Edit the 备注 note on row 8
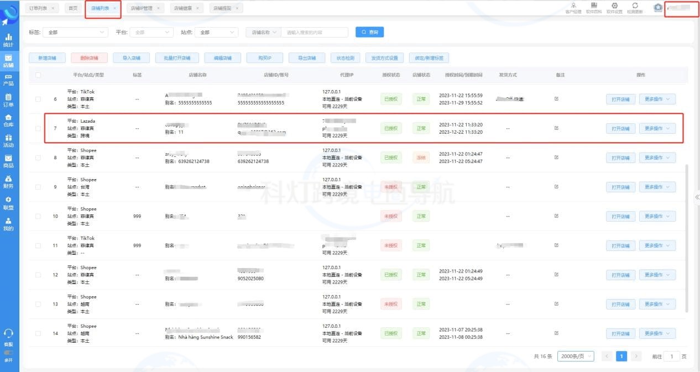Image resolution: width=700 pixels, height=372 pixels. pyautogui.click(x=556, y=157)
